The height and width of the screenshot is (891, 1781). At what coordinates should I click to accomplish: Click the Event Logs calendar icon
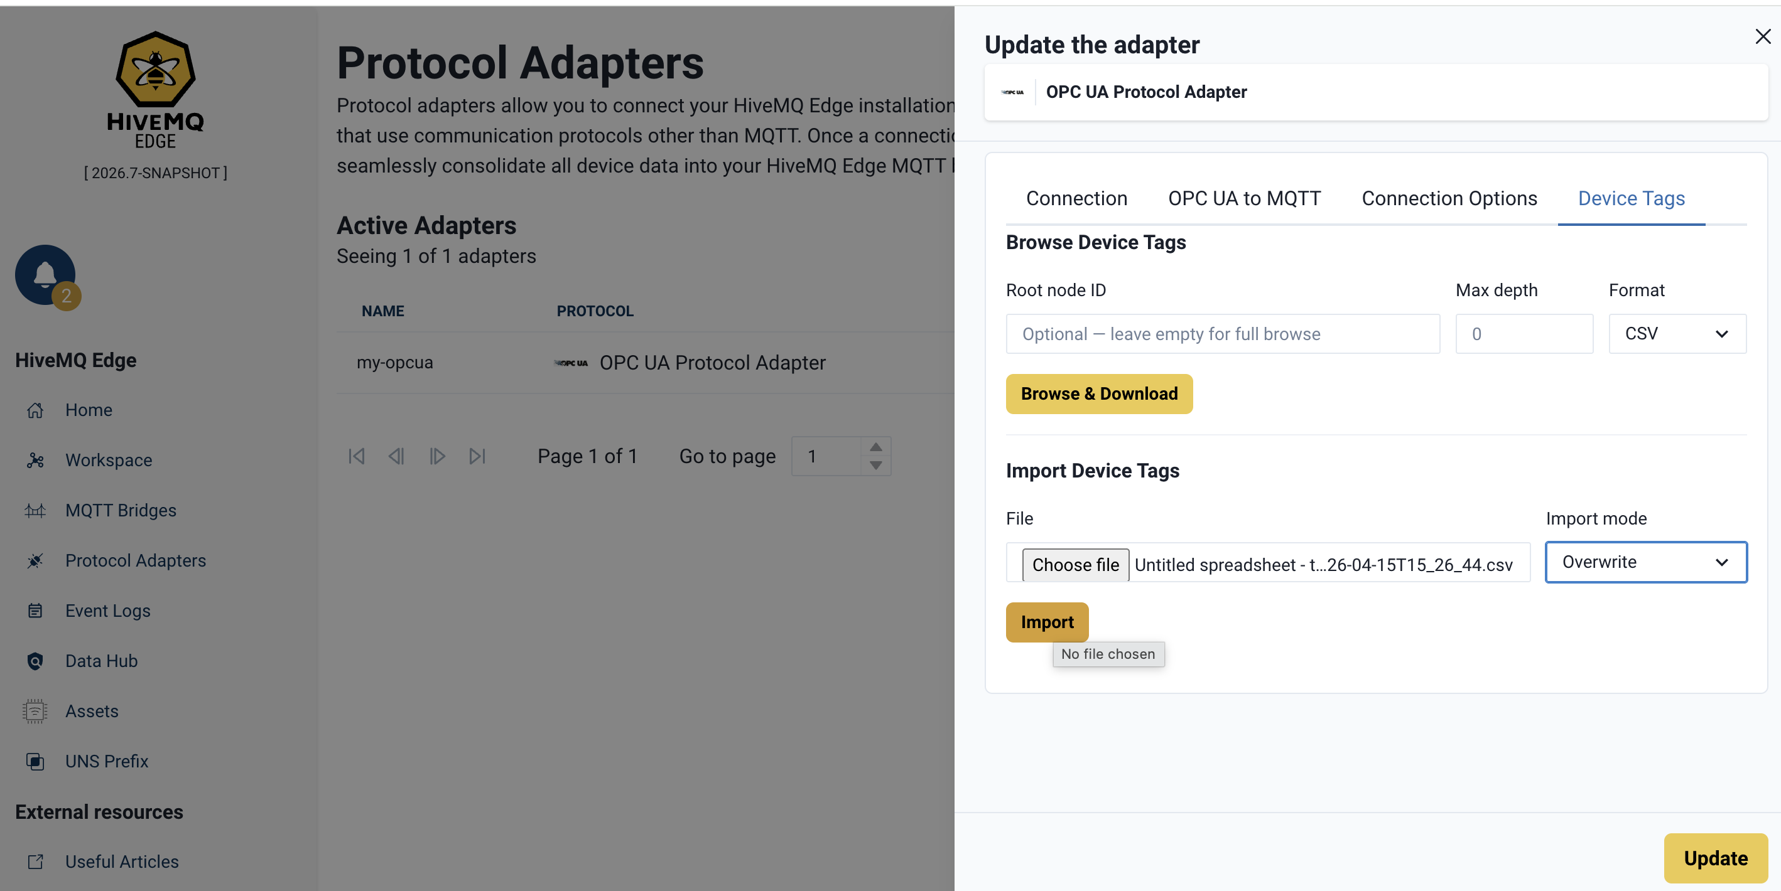(x=35, y=611)
